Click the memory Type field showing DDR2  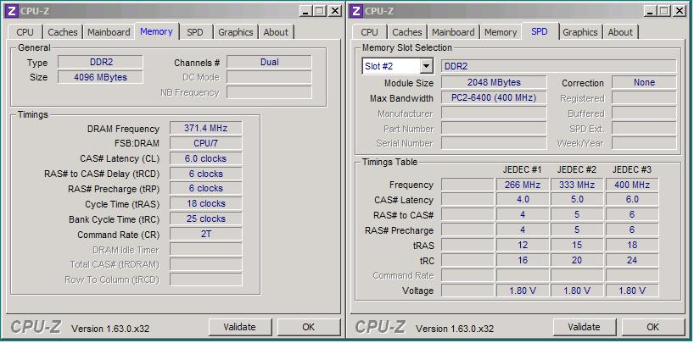[x=100, y=63]
